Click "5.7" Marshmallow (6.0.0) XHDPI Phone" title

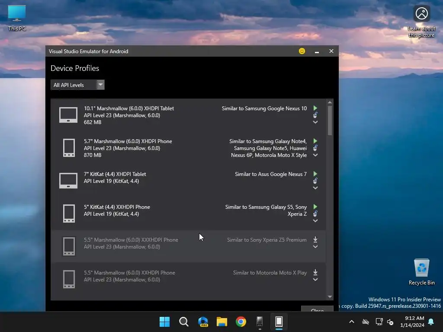tap(128, 141)
